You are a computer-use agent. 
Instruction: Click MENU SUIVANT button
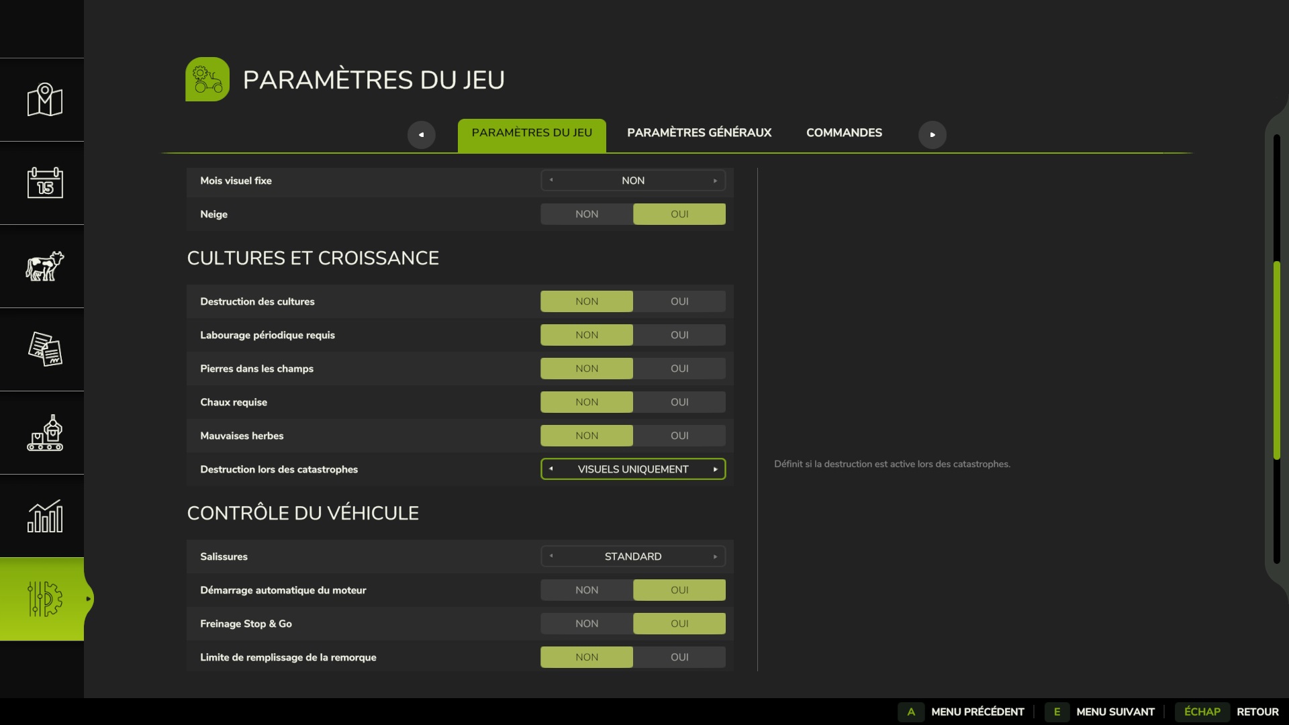coord(1115,712)
